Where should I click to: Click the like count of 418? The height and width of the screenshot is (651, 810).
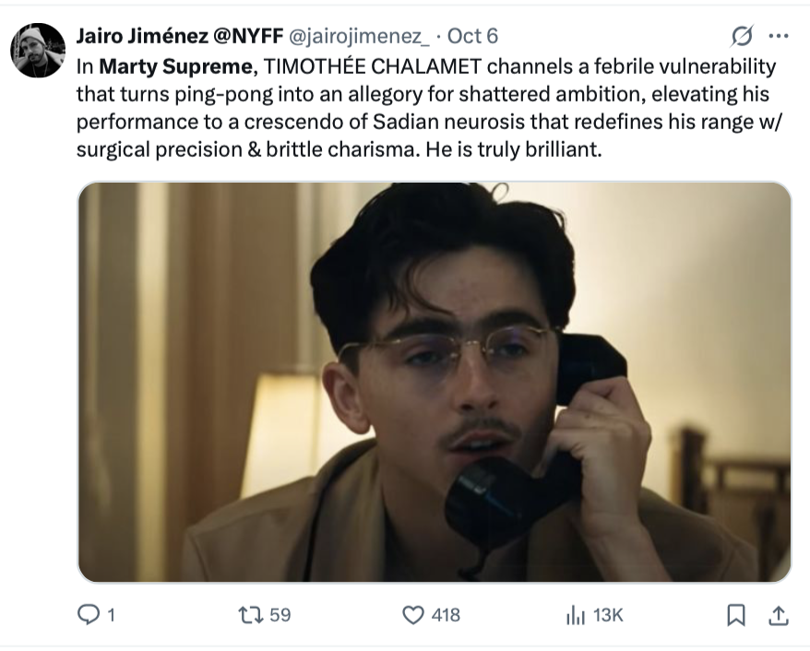(x=446, y=615)
